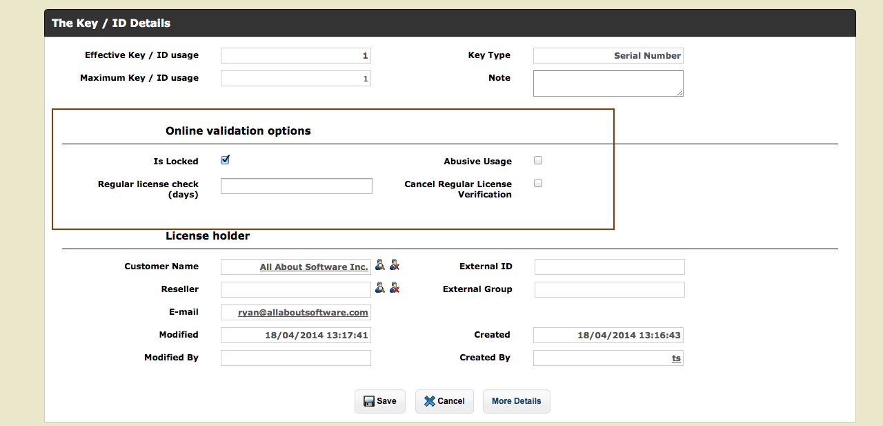Click the select reseller icon beside Reseller field
883x426 pixels.
(380, 288)
